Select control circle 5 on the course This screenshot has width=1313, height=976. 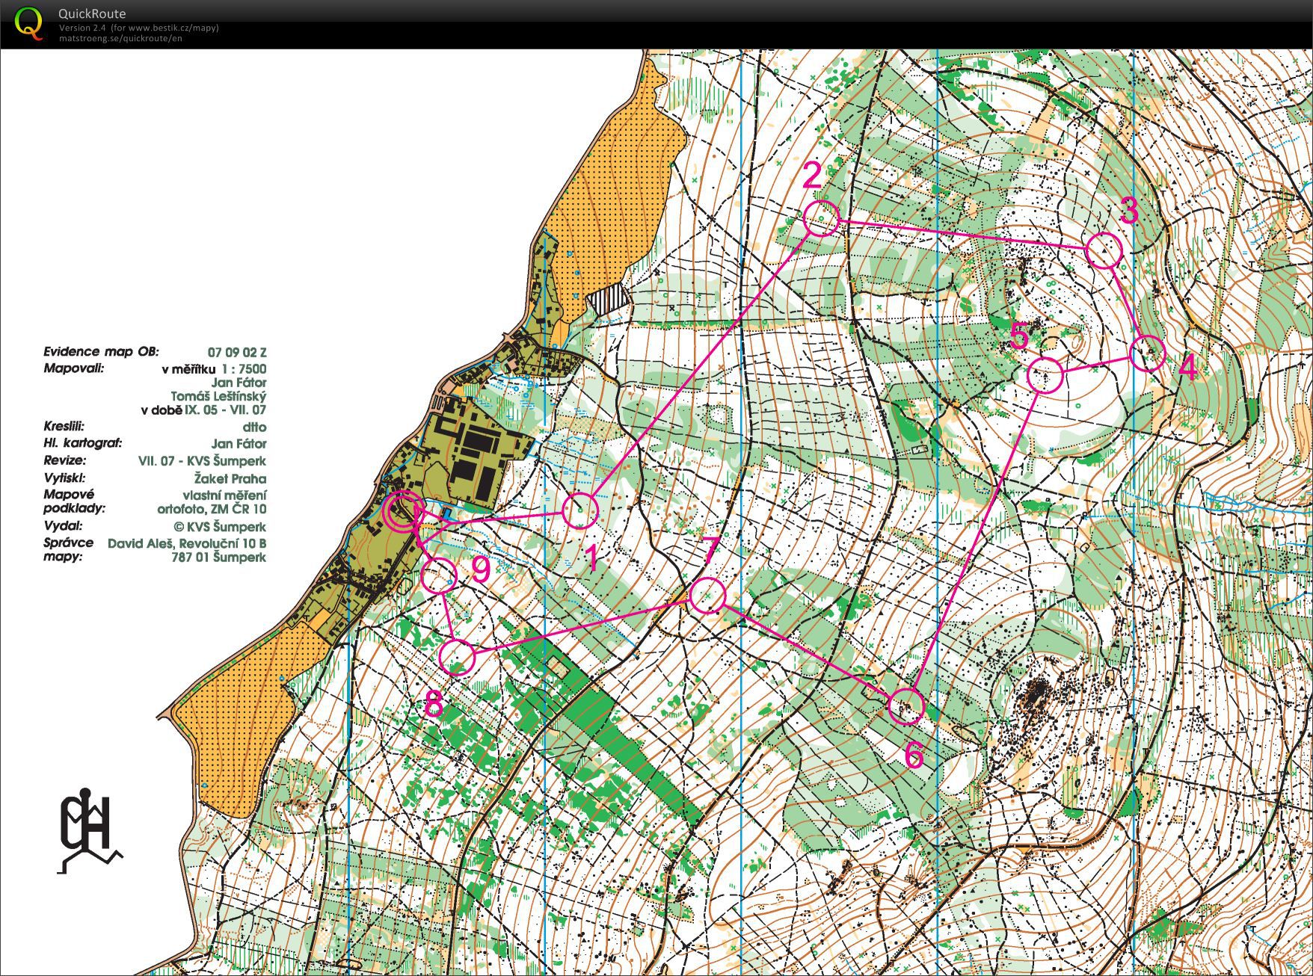(1045, 375)
